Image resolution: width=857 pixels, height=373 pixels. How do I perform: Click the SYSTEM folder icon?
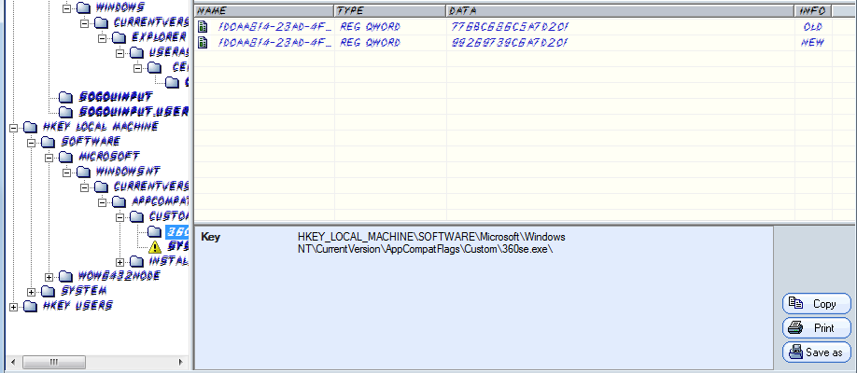[x=49, y=292]
